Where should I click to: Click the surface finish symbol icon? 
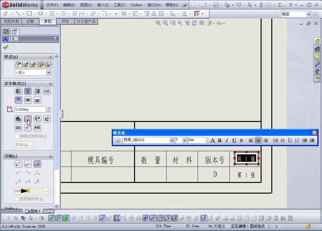point(28,128)
